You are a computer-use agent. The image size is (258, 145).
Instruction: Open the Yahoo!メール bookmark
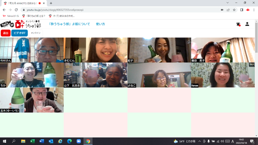[x=11, y=16]
